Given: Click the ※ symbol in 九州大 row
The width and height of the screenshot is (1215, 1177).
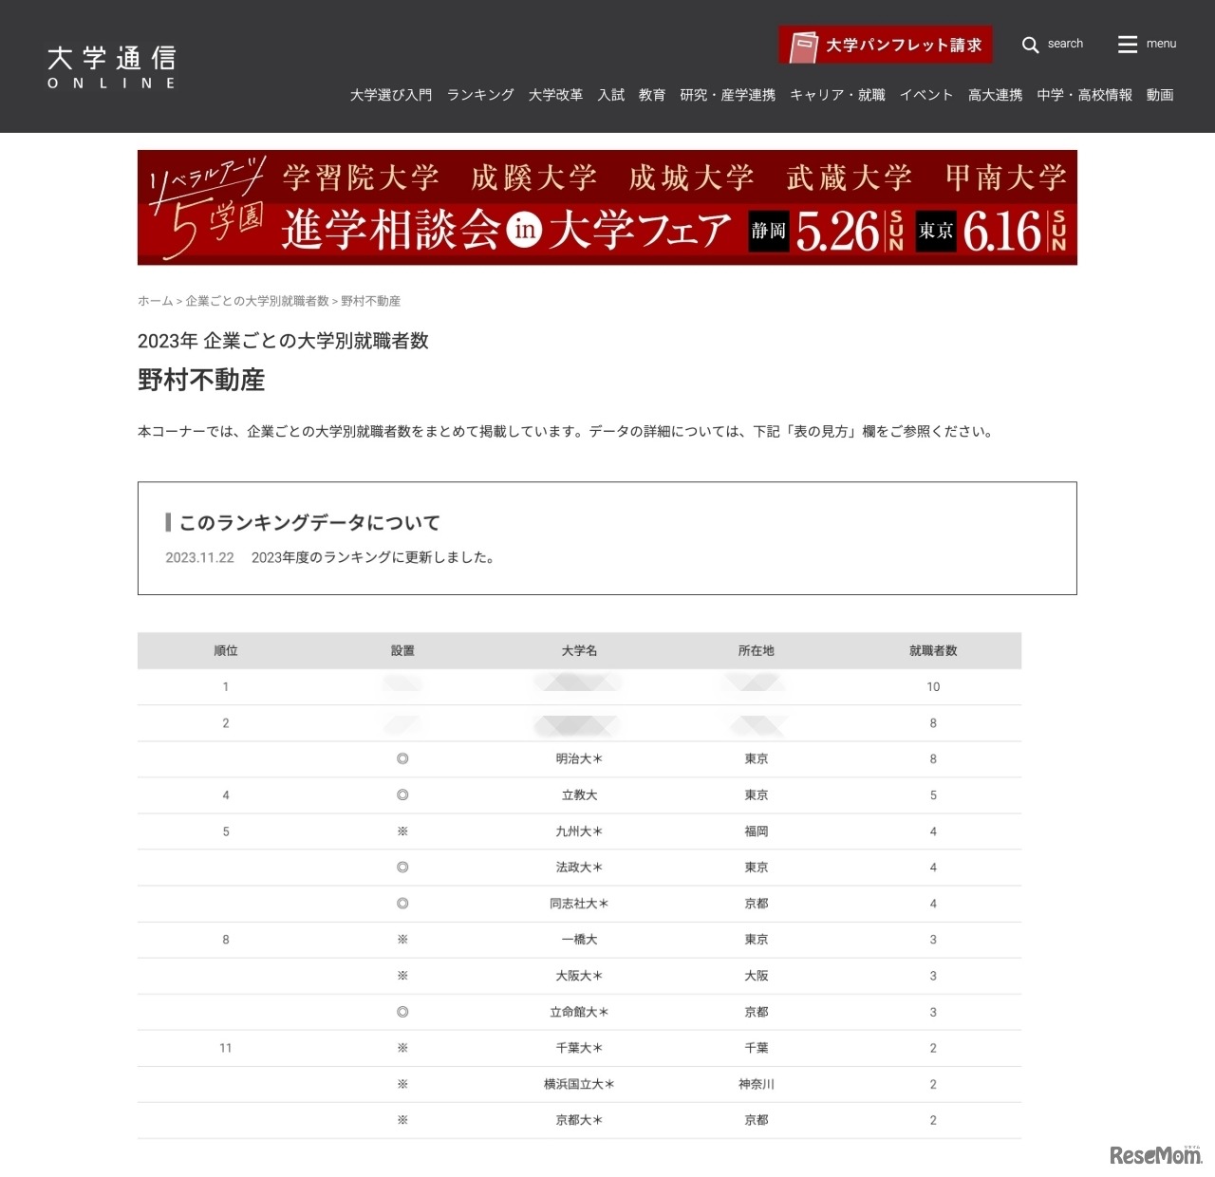Looking at the screenshot, I should click(402, 831).
